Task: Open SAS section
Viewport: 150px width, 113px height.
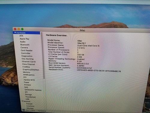Action: (x=26, y=87)
